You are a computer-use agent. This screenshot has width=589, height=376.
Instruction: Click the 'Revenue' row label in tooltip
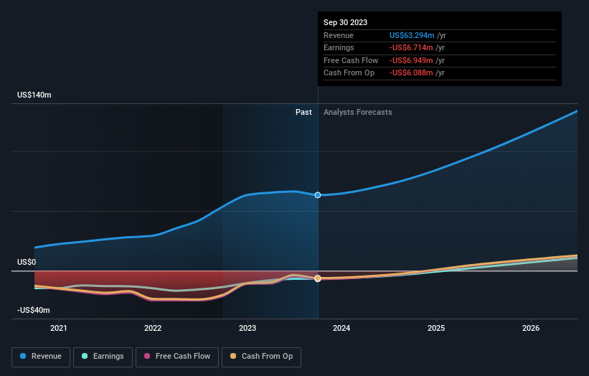[339, 35]
